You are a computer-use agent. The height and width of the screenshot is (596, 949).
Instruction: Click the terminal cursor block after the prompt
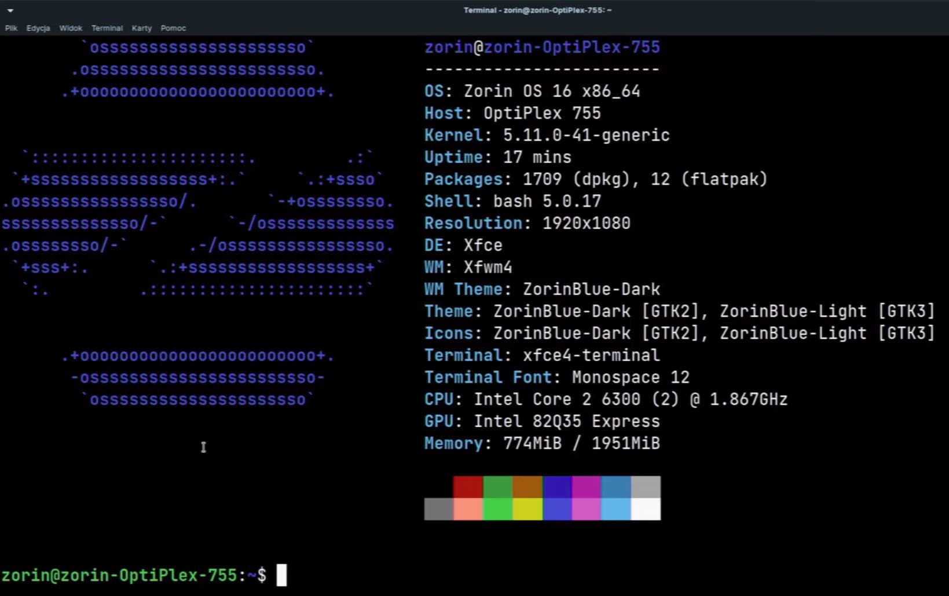281,575
